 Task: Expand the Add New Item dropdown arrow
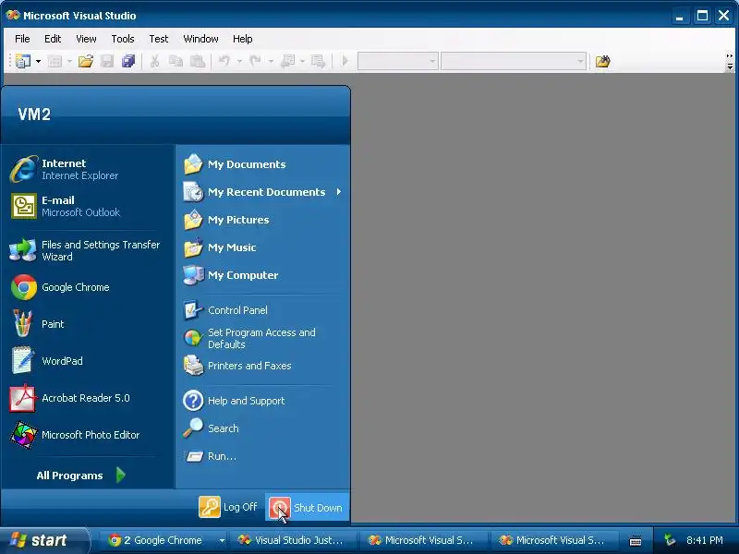(69, 61)
